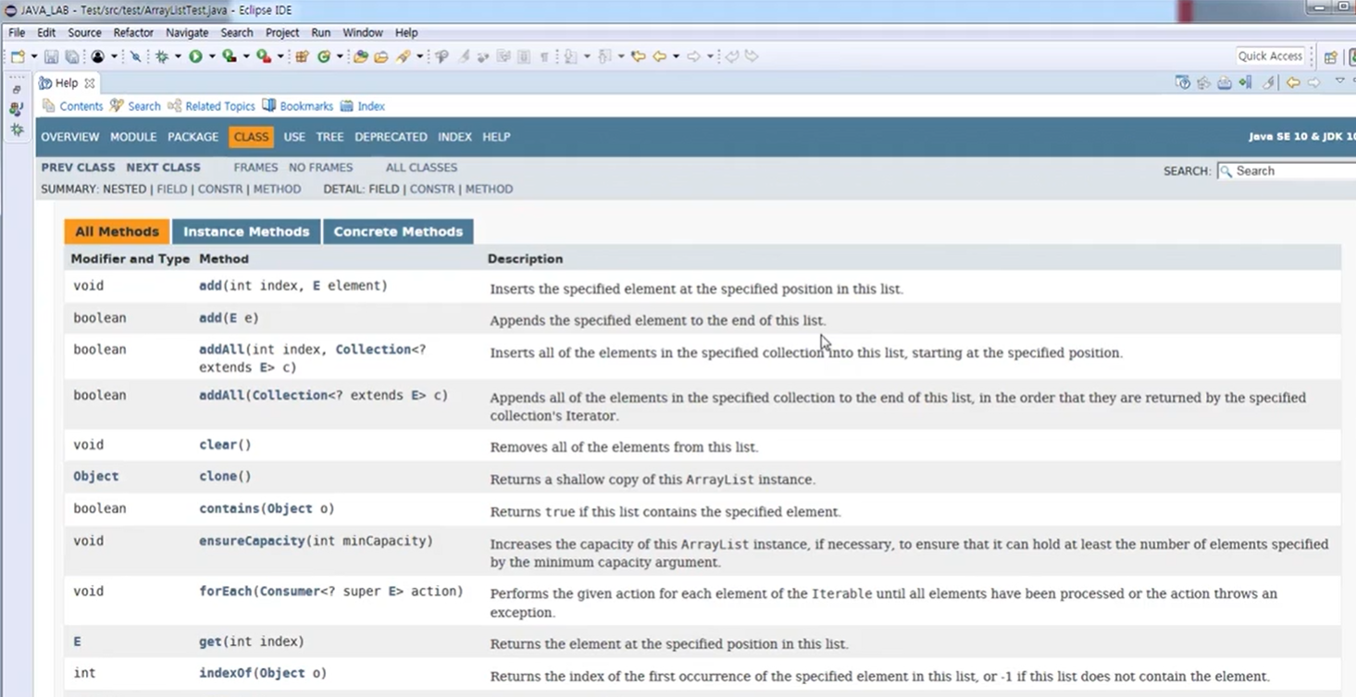Expand the Search dropdown arrow

tap(419, 56)
